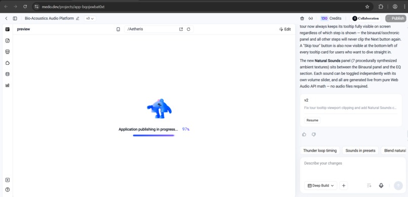Send the message with the arrow button
Viewport: 408px width, 197px height.
click(398, 185)
